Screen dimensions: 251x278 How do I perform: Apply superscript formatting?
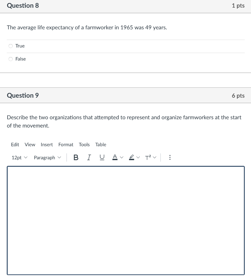tap(148, 157)
